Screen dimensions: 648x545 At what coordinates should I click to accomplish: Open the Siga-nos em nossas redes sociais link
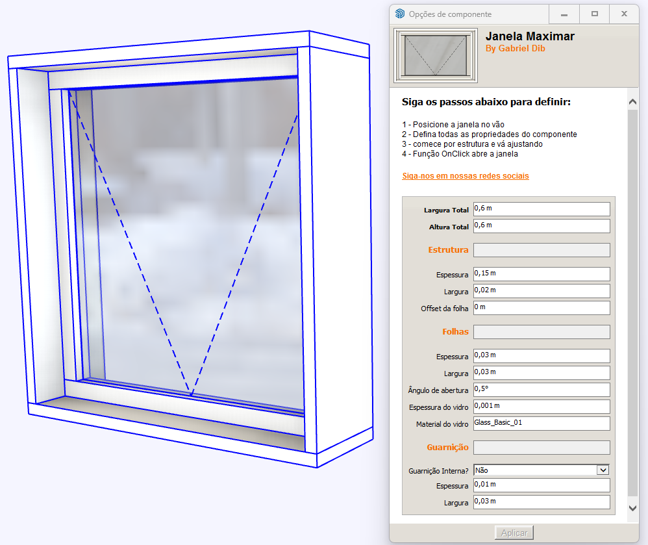coord(466,176)
